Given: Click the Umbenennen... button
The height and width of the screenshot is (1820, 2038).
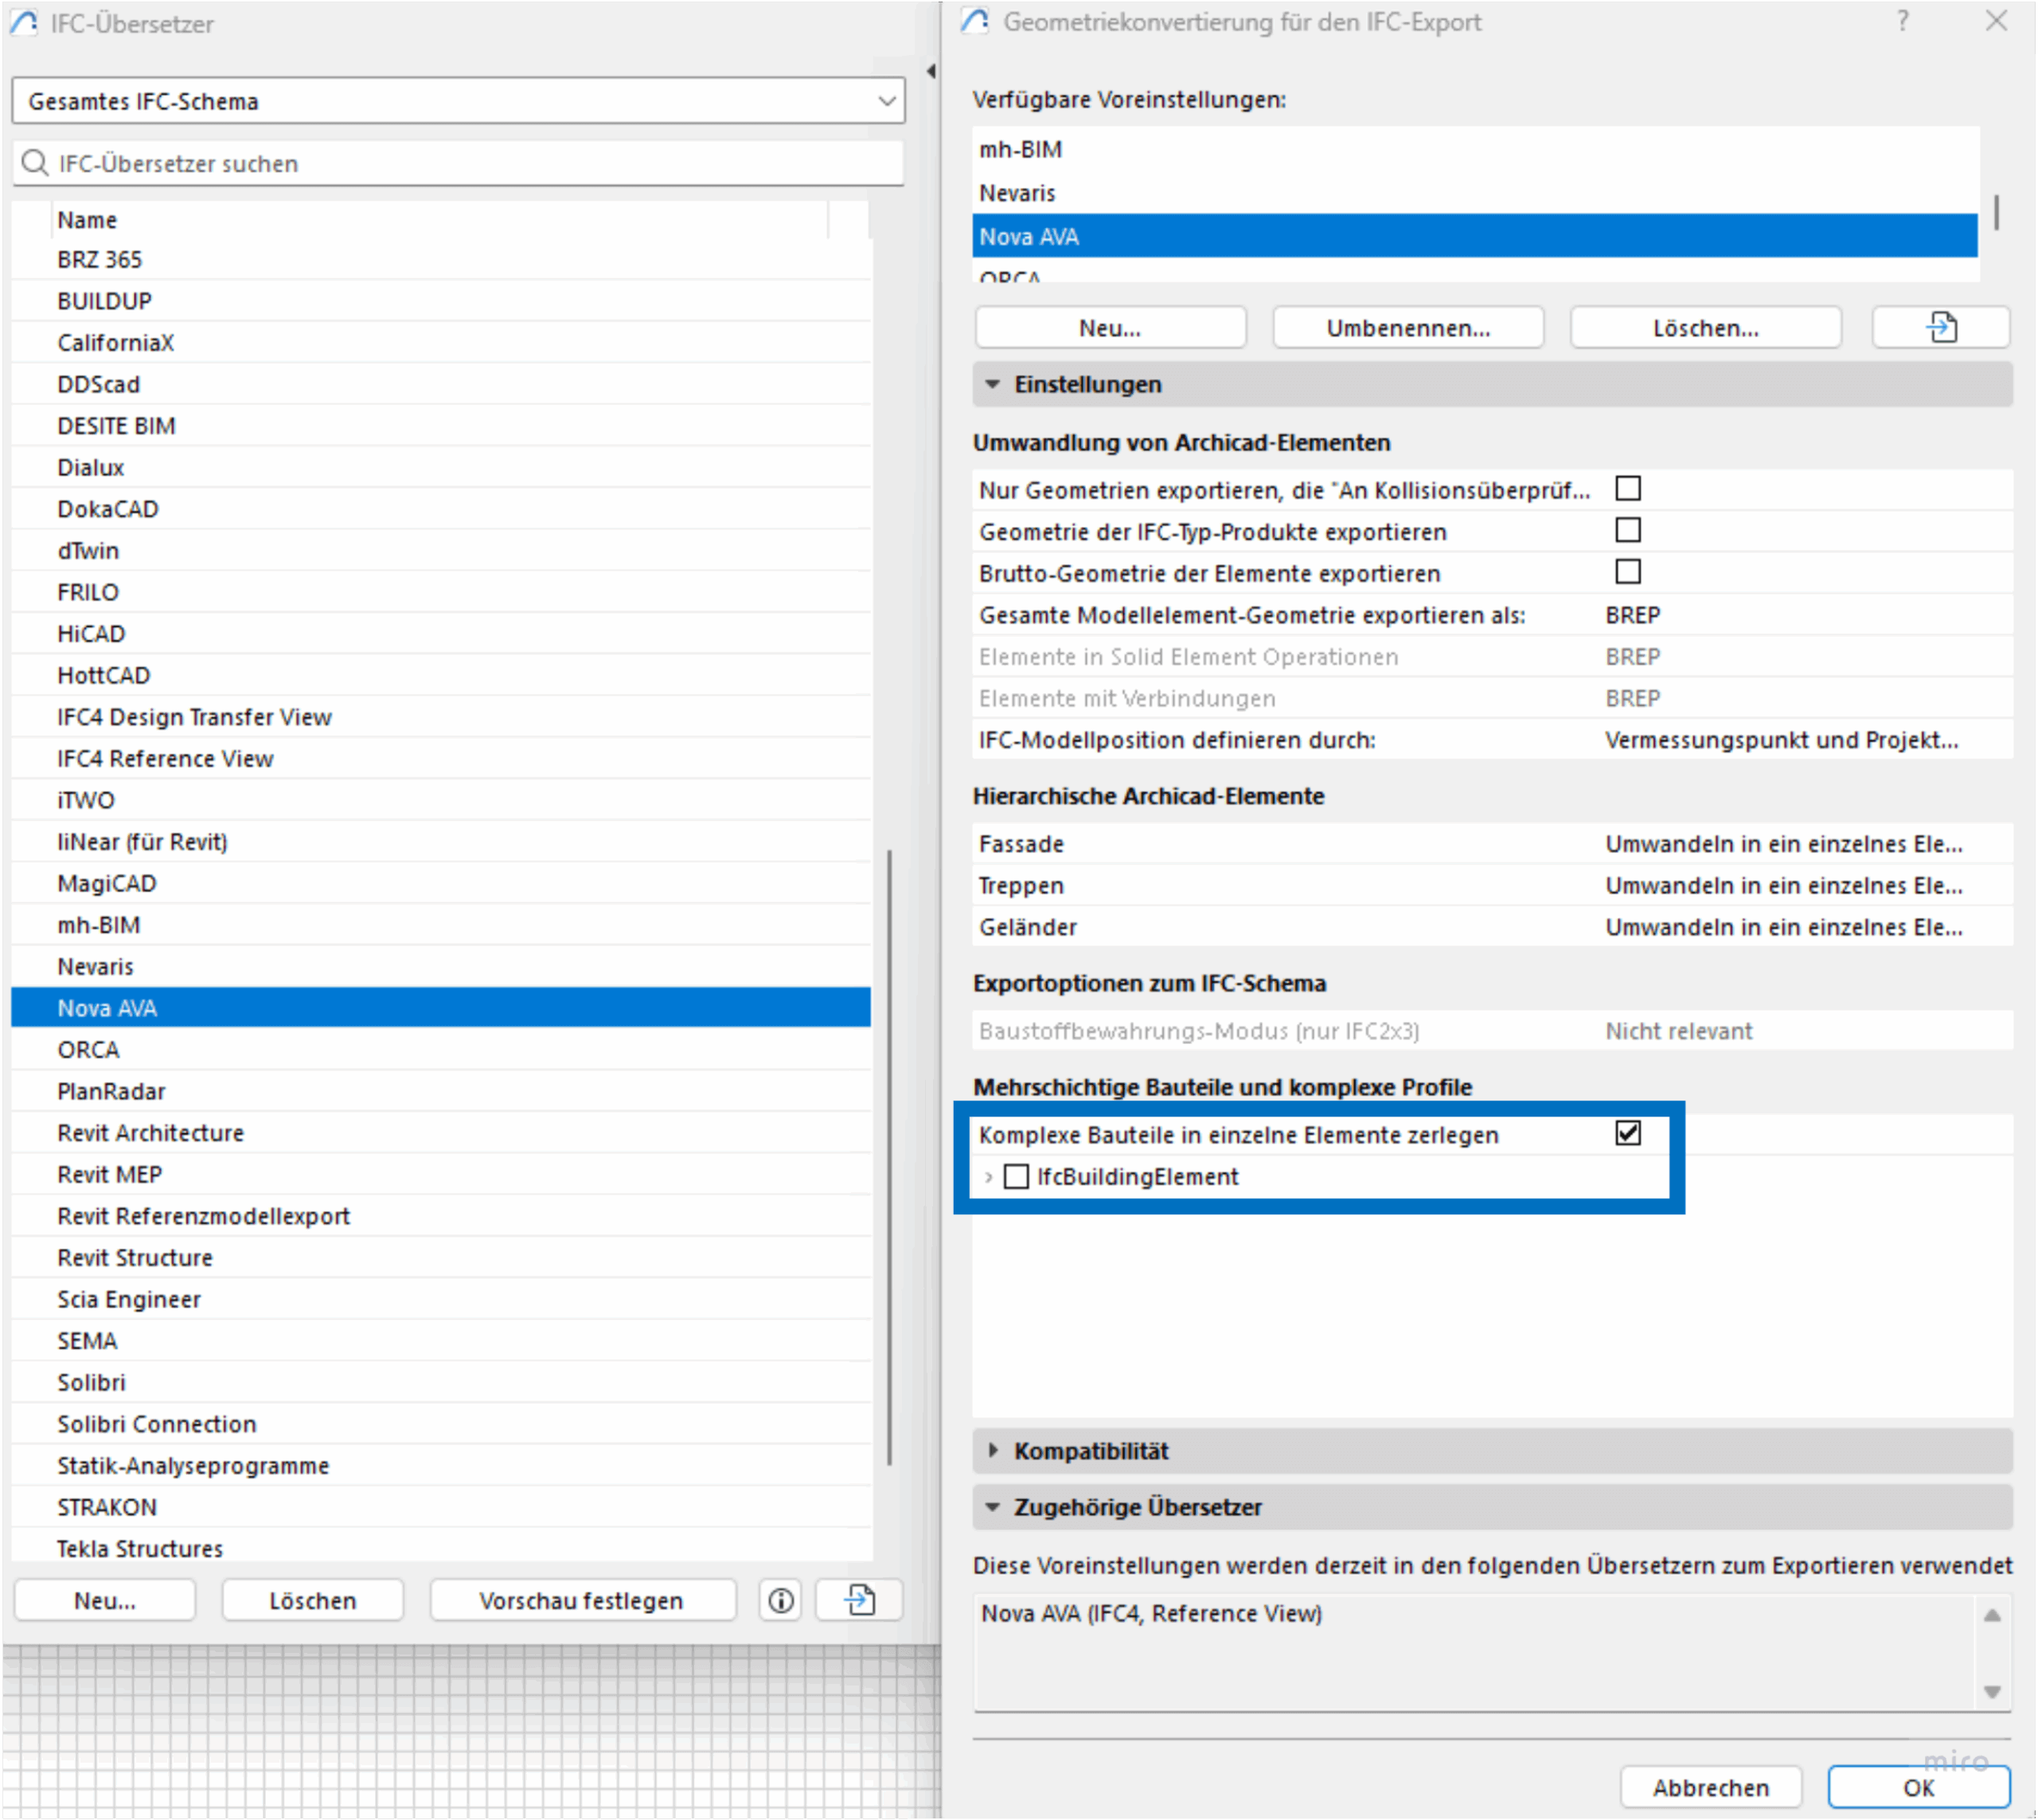Looking at the screenshot, I should (1407, 328).
